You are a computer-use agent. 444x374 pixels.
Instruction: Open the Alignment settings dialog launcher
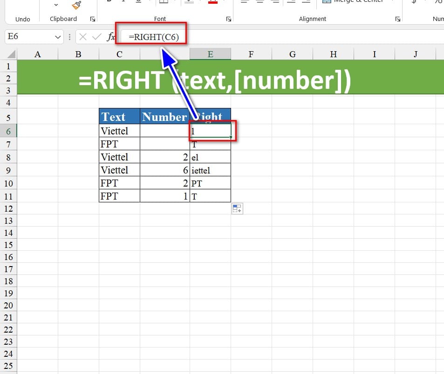point(397,19)
